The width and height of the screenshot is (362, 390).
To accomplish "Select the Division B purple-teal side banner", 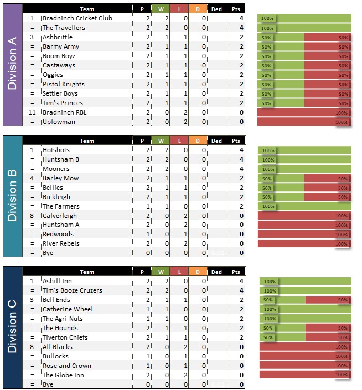I will click(12, 195).
